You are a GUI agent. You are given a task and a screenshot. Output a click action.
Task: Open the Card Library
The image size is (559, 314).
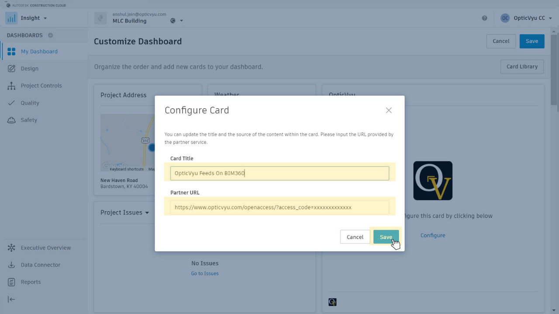click(522, 67)
